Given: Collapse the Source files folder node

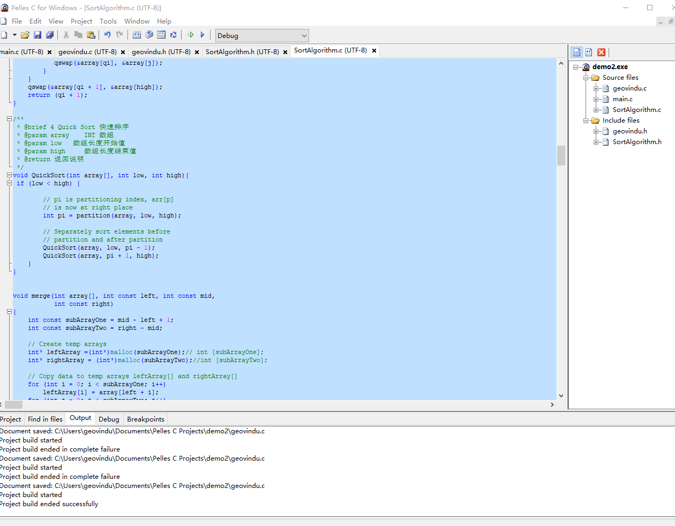Looking at the screenshot, I should [586, 78].
